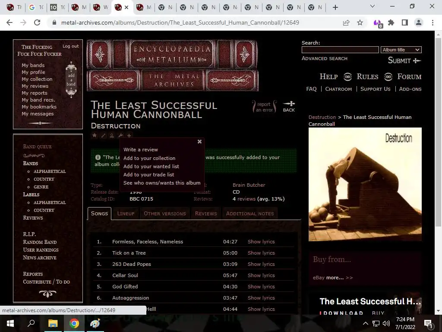Show lyrics for 263 Dead Popes
Image resolution: width=442 pixels, height=332 pixels.
(x=261, y=264)
